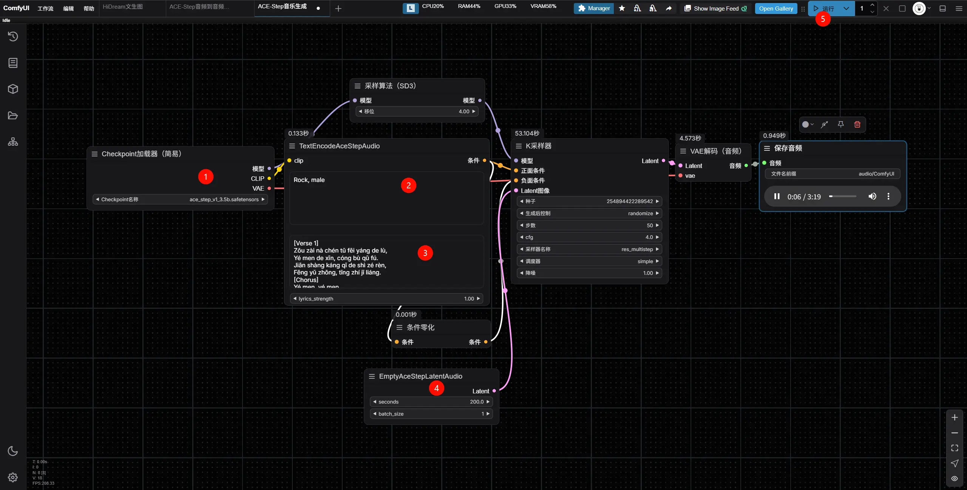Click Checkpoint加载器 node title menu icon

pos(94,154)
